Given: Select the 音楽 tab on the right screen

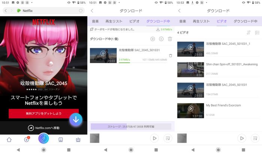Looking at the screenshot, I should coord(183,21).
